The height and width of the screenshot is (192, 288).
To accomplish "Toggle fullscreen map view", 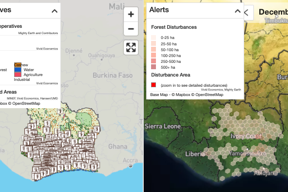I will pyautogui.click(x=131, y=47).
